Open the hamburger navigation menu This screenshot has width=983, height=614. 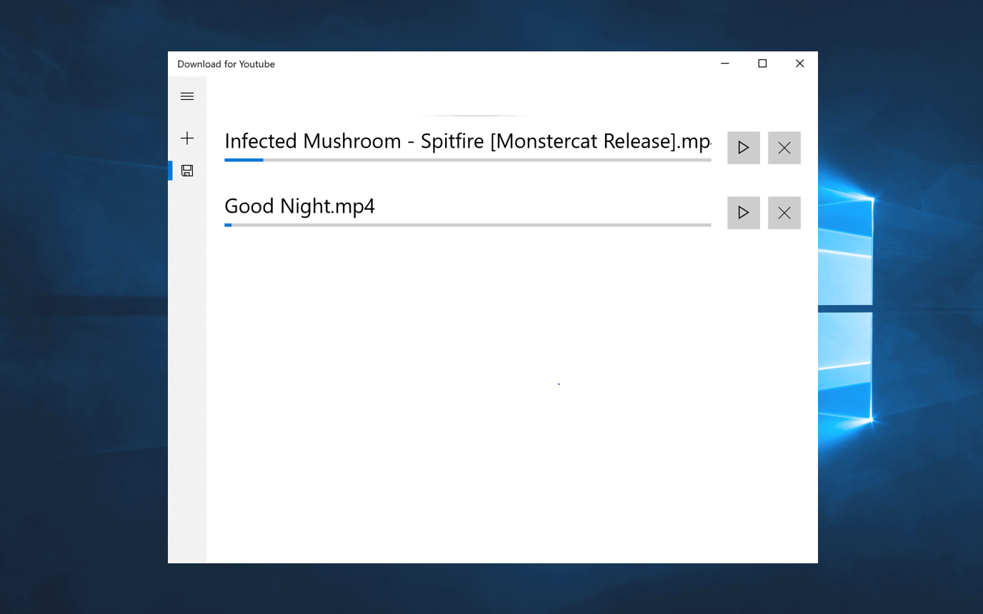(187, 96)
